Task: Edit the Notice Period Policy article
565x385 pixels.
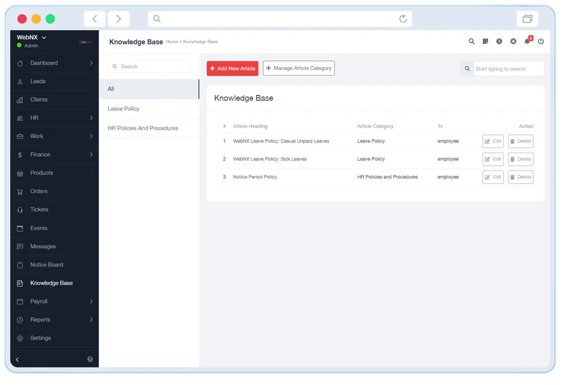Action: (493, 177)
